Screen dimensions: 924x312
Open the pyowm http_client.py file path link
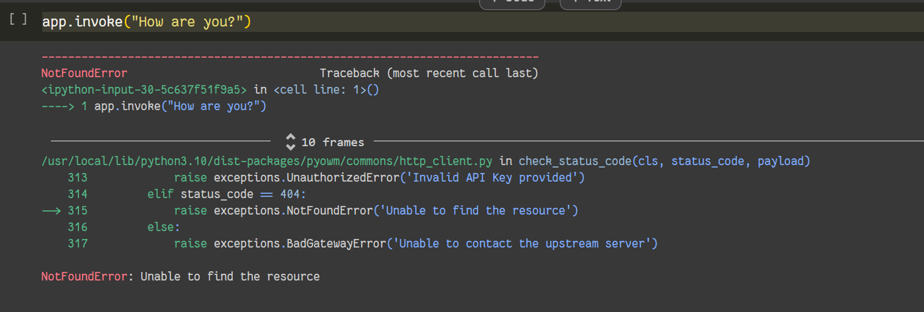(267, 161)
